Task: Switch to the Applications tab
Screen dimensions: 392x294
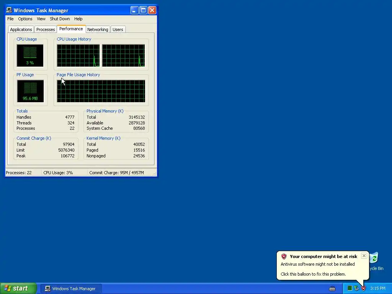Action: 21,29
